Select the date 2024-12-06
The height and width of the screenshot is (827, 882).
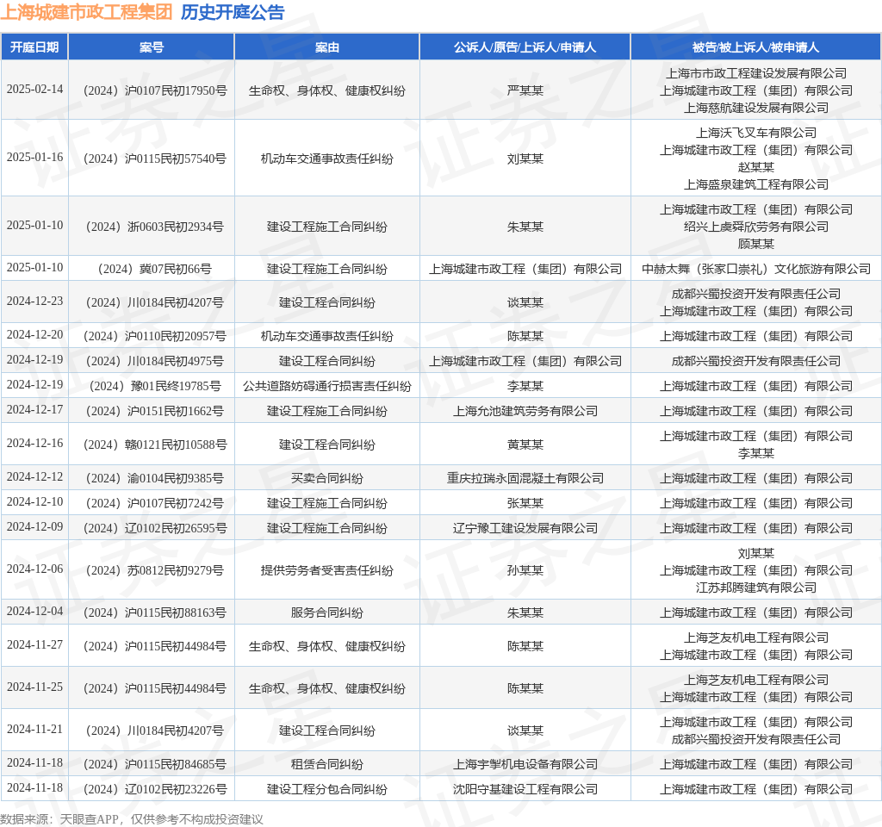34,569
